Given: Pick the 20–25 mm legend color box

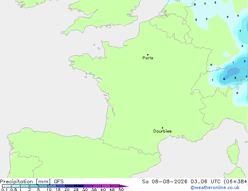Looking at the screenshot, I should [70, 186].
